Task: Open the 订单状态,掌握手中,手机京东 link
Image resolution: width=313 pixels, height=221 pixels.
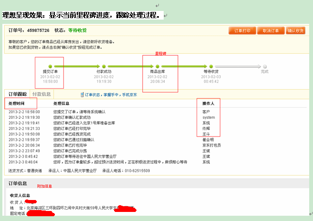Action: tap(110, 95)
